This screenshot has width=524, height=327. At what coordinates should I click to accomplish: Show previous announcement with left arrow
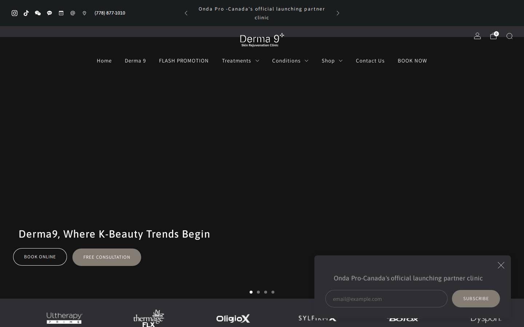click(186, 13)
